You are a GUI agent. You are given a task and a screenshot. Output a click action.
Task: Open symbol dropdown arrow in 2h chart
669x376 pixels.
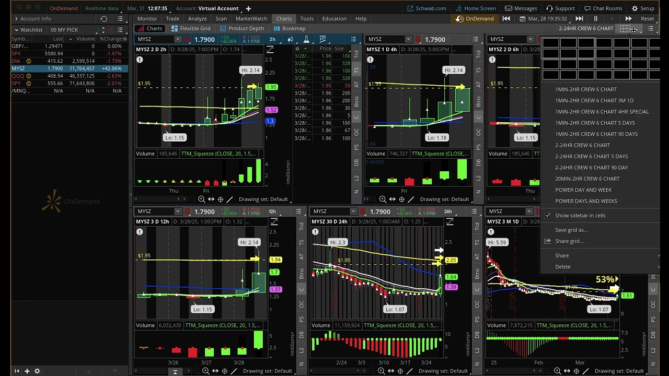pos(178,39)
